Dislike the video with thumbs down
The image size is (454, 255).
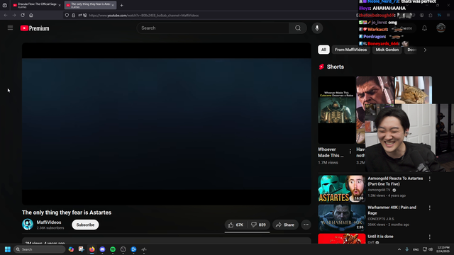coord(258,225)
